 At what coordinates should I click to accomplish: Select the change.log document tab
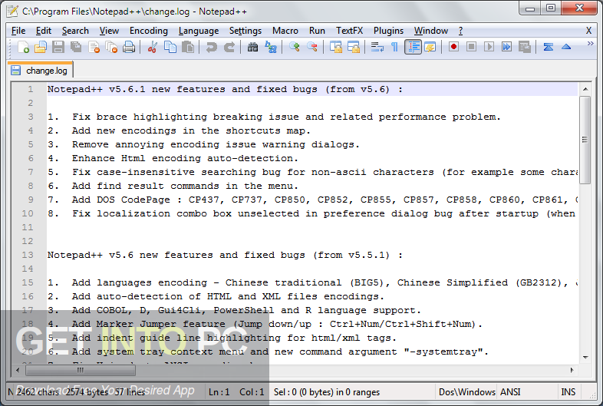pos(40,71)
